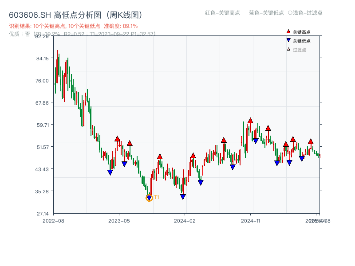Image resolution: width=355 pixels, height=266 pixels.
Task: Click the 2024-11 x-axis label
Action: pos(251,221)
